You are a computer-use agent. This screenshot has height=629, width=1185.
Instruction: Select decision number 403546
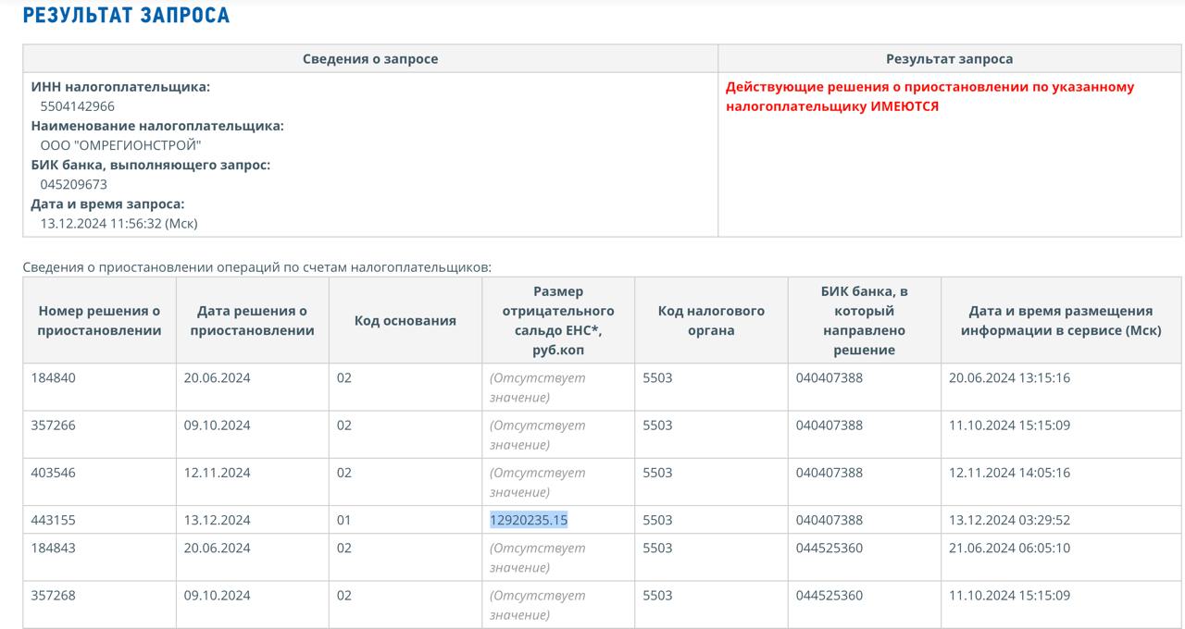click(54, 472)
